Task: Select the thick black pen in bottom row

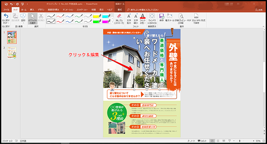Action: 51,21
